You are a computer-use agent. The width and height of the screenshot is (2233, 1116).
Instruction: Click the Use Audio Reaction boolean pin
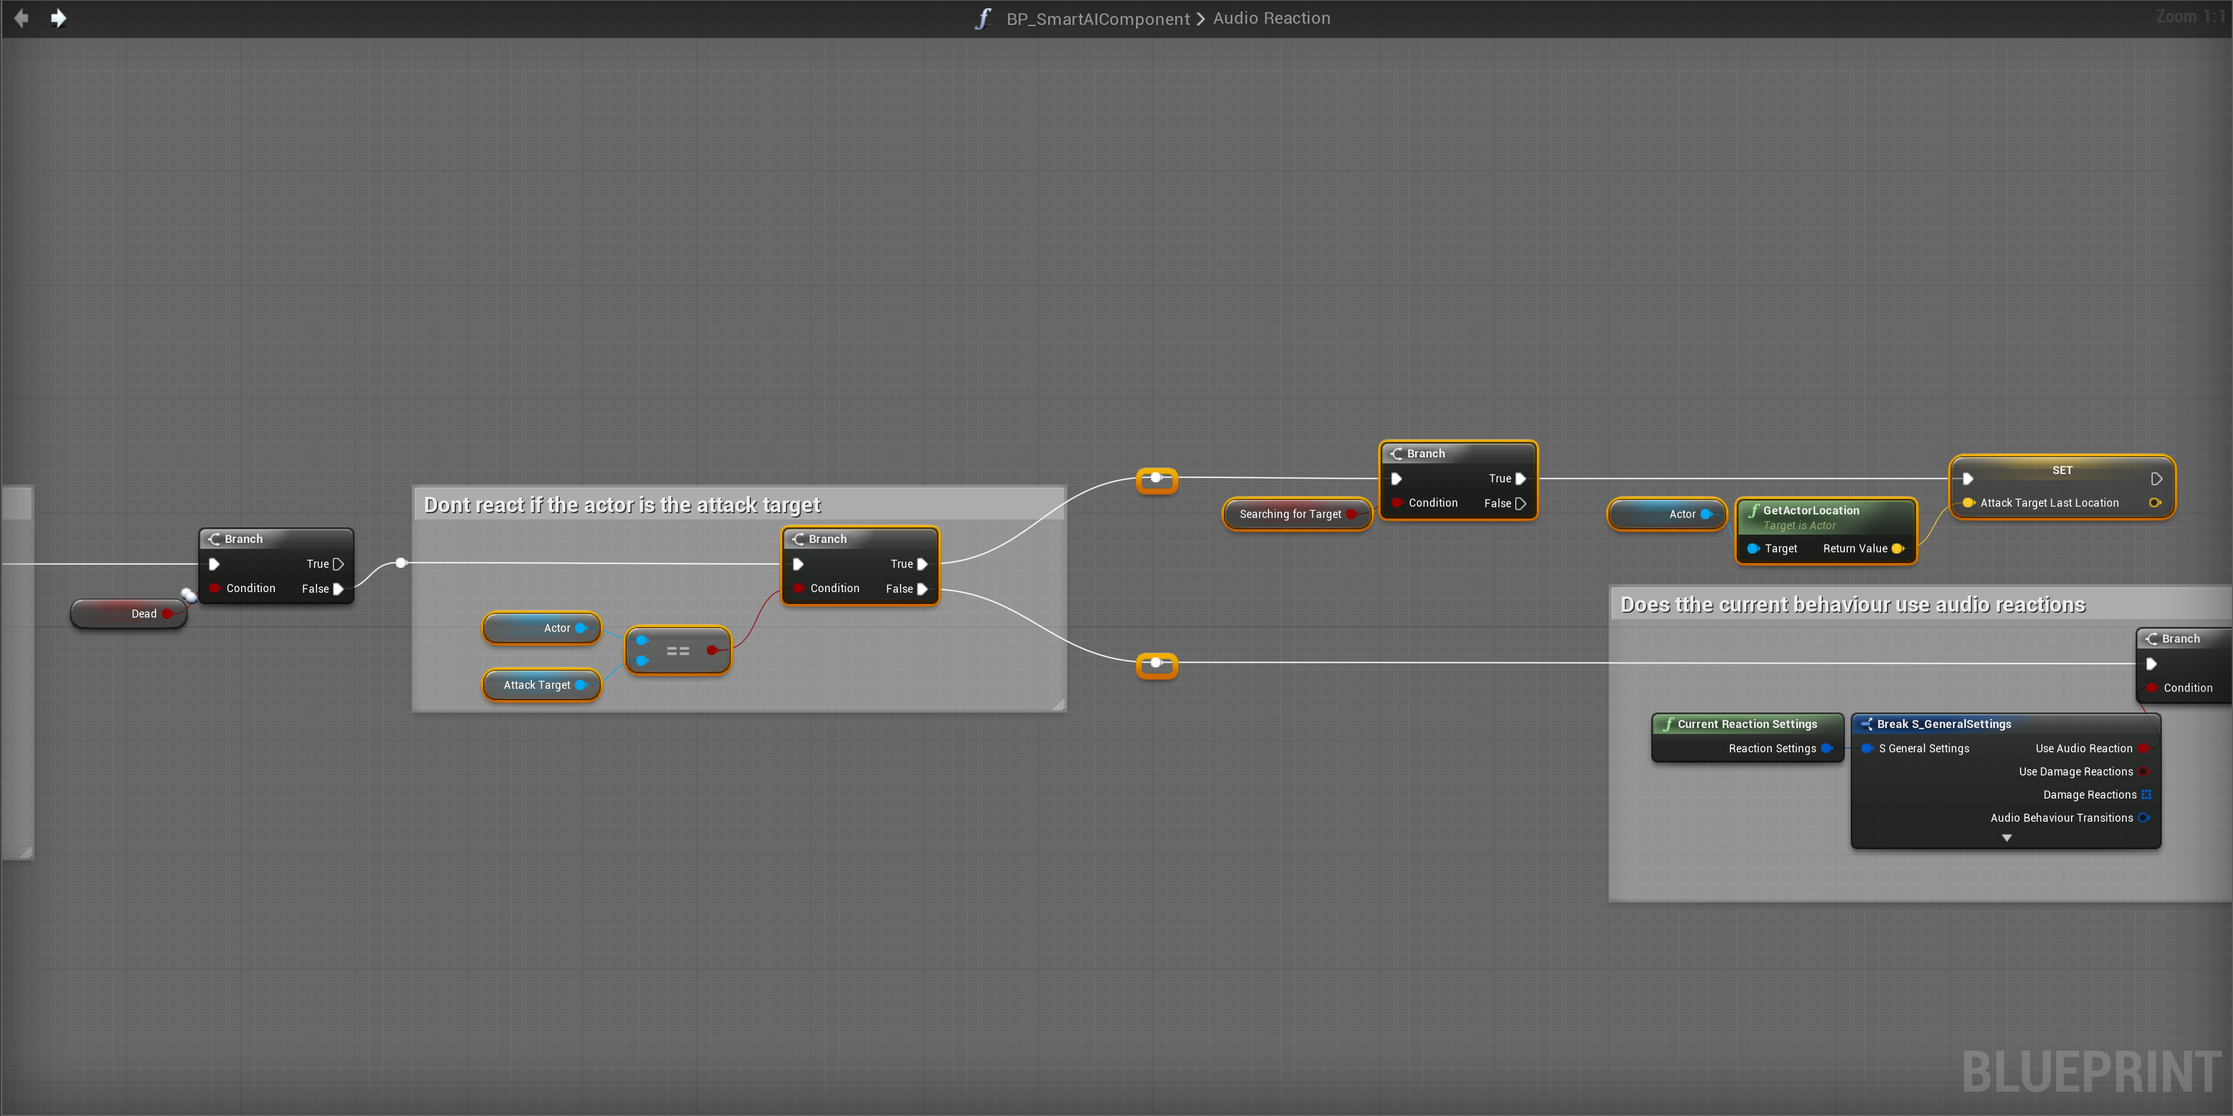click(x=2144, y=749)
